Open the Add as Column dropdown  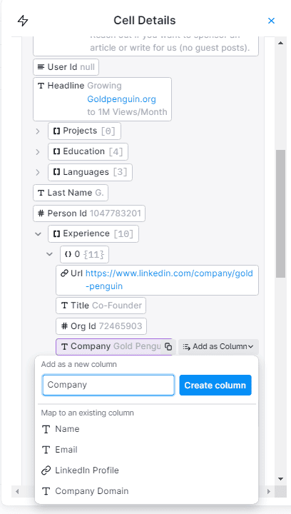pos(218,346)
